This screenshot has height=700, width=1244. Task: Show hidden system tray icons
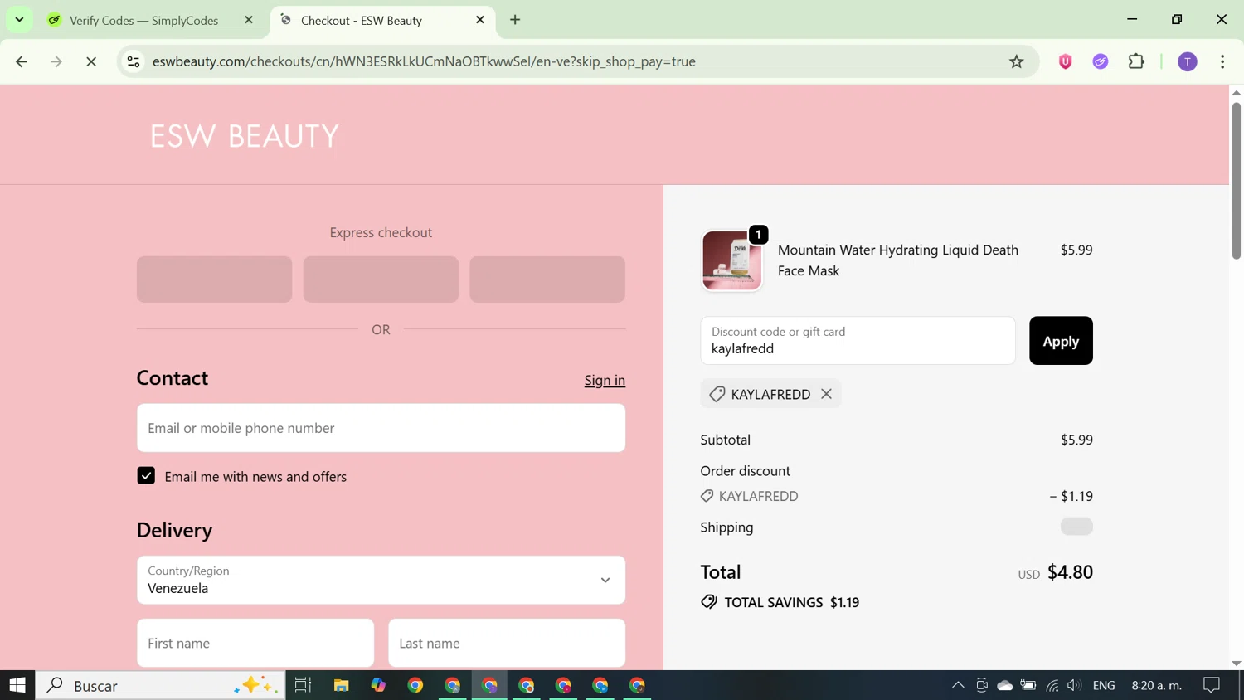(958, 685)
